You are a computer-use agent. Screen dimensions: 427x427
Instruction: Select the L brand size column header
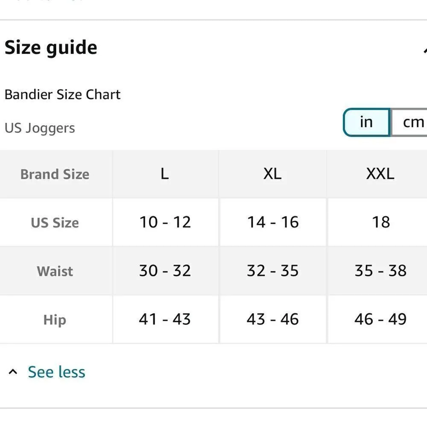(165, 174)
